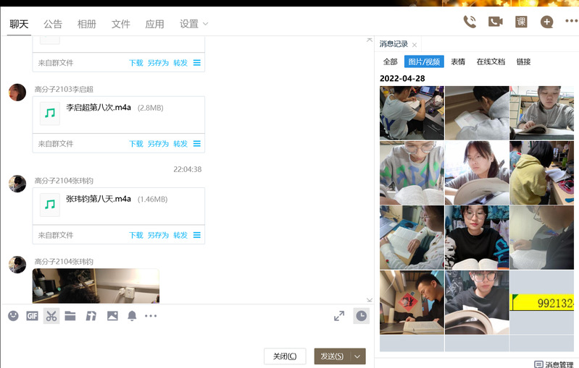Start a video call from the top bar
This screenshot has height=368, width=579.
tap(496, 22)
